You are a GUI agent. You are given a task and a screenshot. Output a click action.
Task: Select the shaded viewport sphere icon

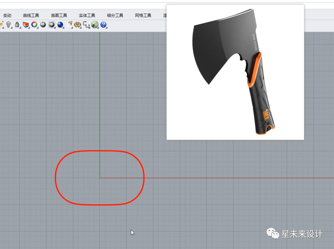(x=43, y=25)
